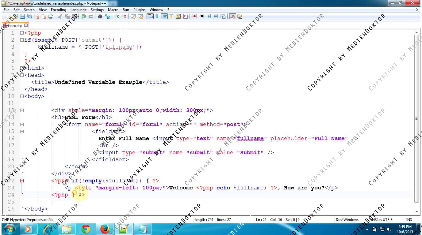Click the Playback macro icon

click(209, 17)
